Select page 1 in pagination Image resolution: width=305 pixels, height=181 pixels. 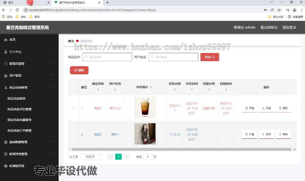point(118,157)
